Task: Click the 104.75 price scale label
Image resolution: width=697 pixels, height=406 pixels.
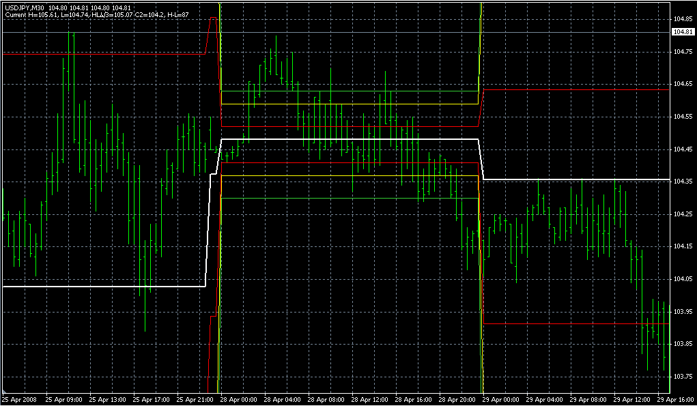Action: pyautogui.click(x=683, y=52)
